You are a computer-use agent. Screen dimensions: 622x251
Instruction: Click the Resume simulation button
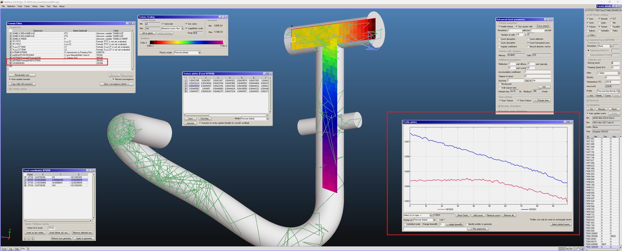[x=602, y=109]
